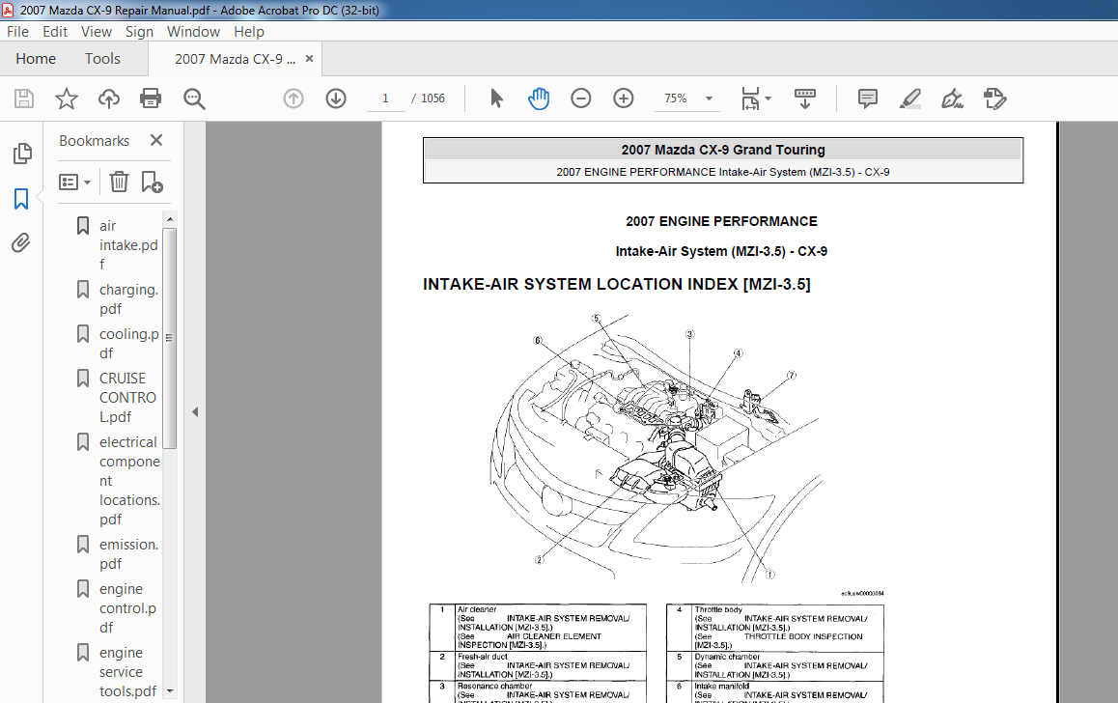The height and width of the screenshot is (703, 1118).
Task: Click the share and edit icon
Action: 994,98
